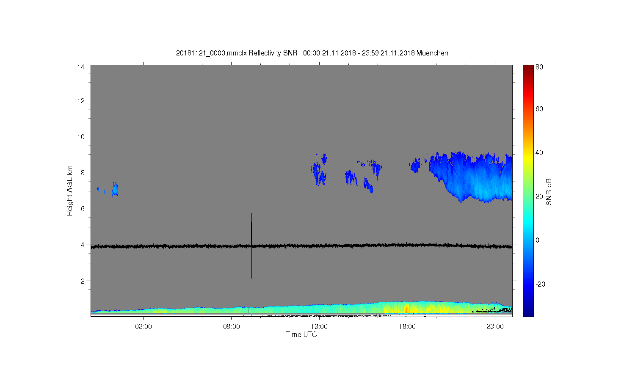Click the height tick label 10
The width and height of the screenshot is (635, 381).
tap(80, 137)
